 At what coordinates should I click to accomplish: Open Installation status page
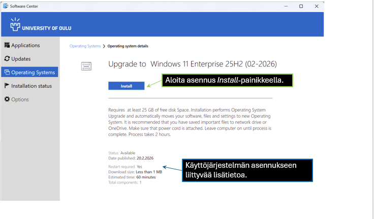click(31, 86)
